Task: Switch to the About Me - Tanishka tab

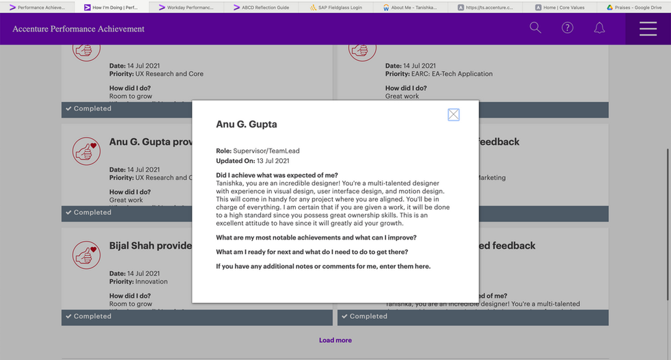Action: pyautogui.click(x=410, y=8)
